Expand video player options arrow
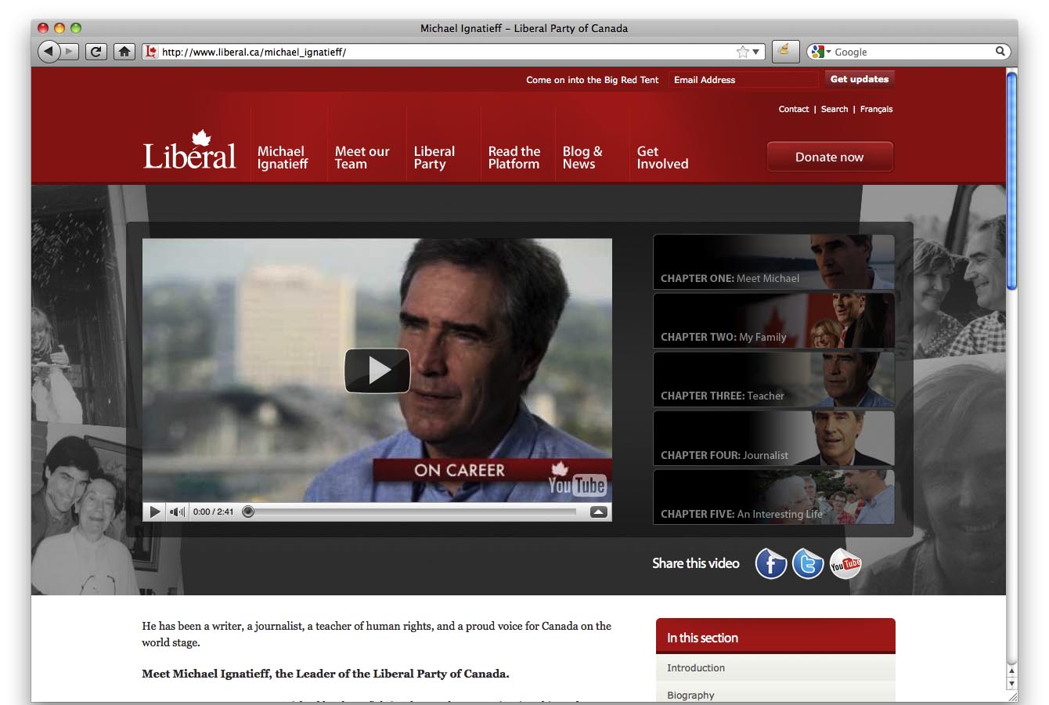 point(598,512)
